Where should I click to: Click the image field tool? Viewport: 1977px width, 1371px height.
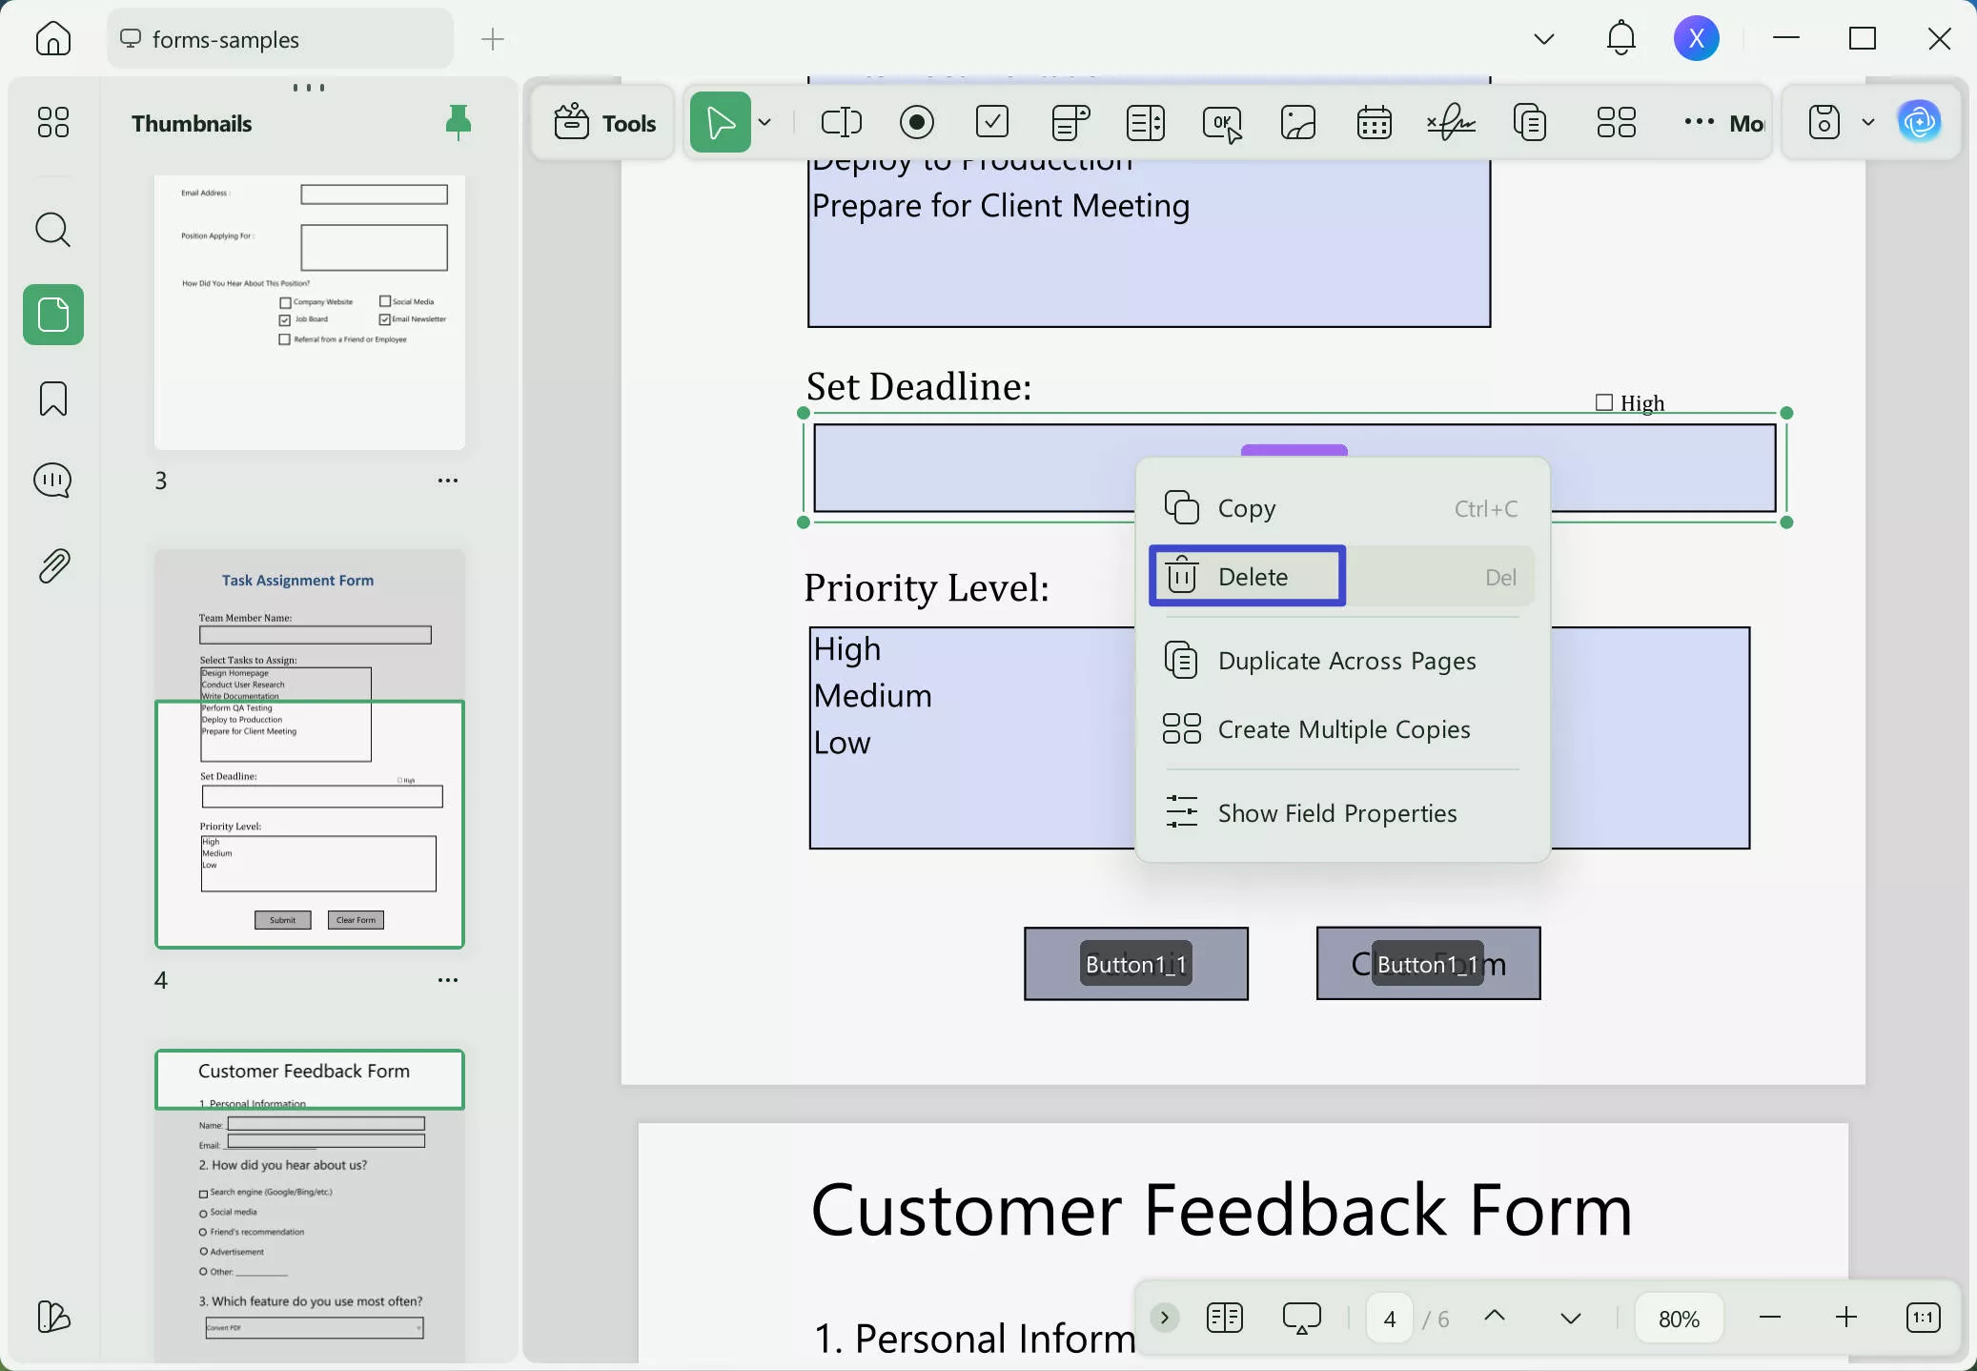tap(1297, 122)
